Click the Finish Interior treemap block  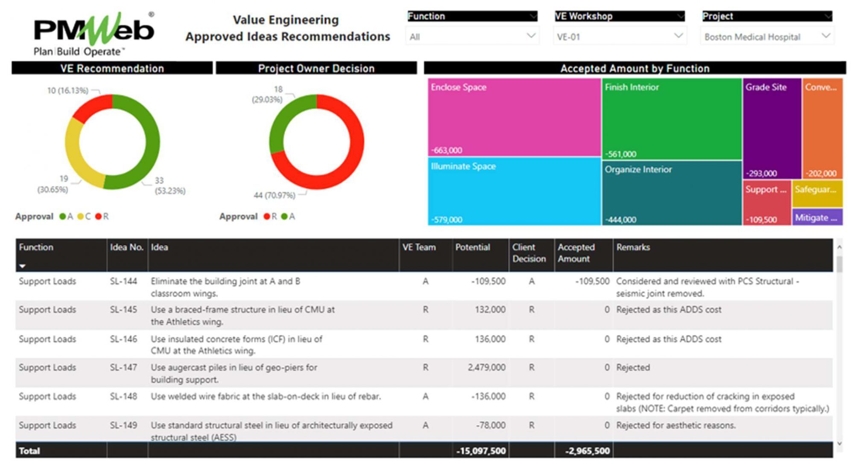pos(671,119)
